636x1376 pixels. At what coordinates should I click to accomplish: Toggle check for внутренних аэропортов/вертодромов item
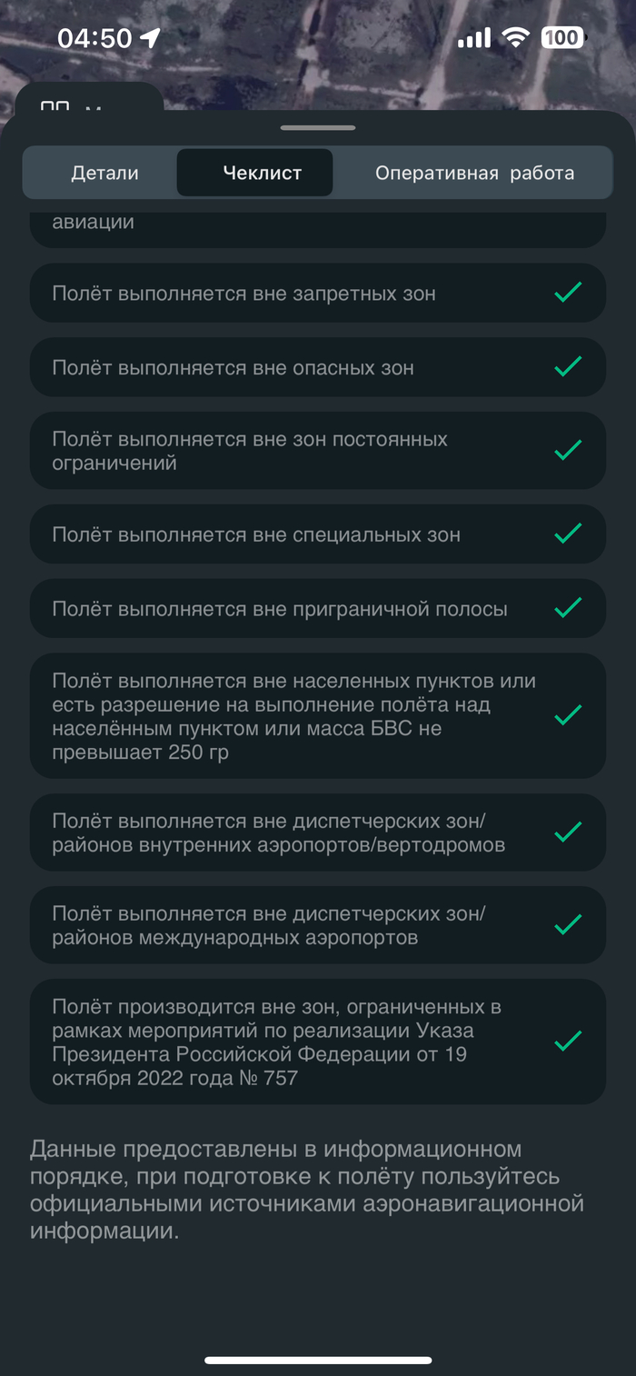(568, 832)
